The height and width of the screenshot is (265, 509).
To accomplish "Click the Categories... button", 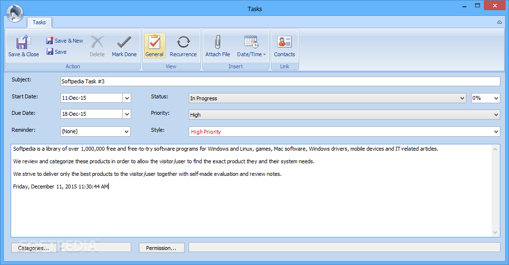I will tap(34, 248).
